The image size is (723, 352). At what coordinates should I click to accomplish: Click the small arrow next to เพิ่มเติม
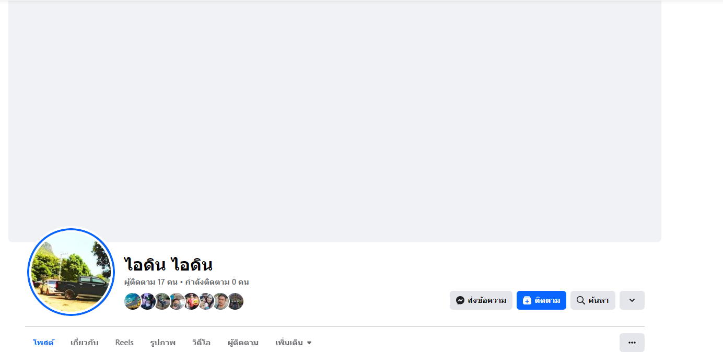[309, 343]
